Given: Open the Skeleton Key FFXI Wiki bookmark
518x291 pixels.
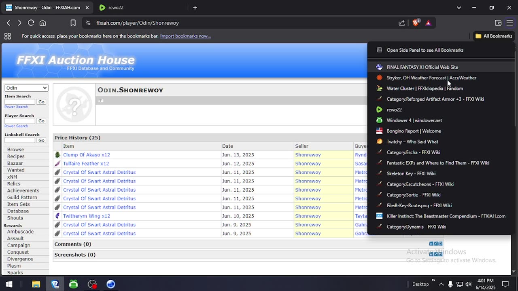Looking at the screenshot, I should point(441,173).
